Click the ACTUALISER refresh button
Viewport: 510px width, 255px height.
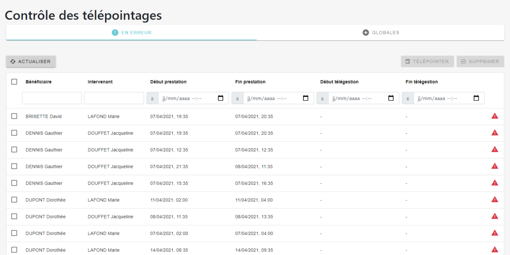(31, 62)
